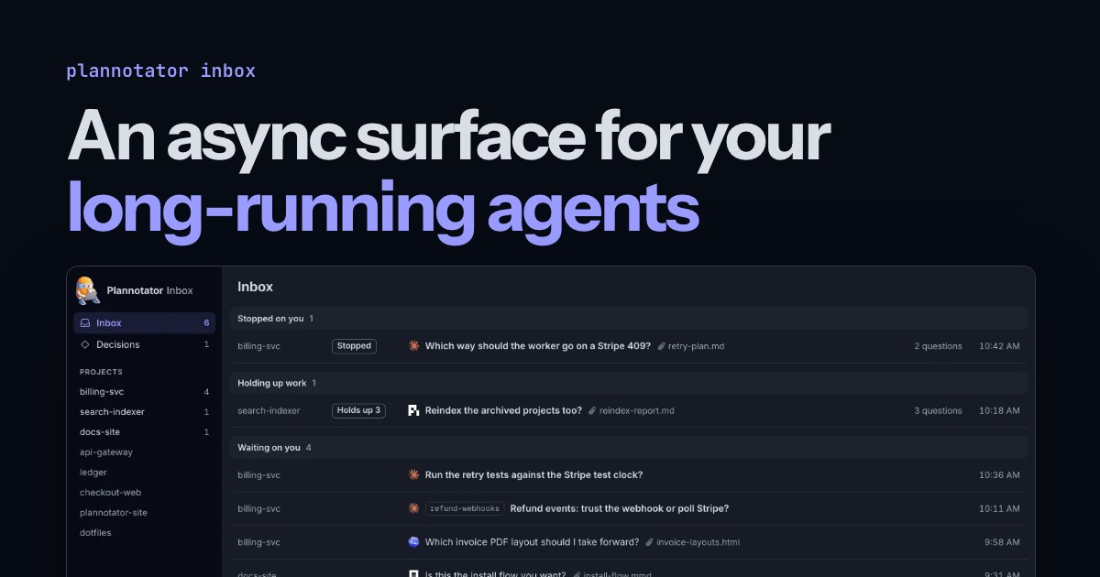1100x577 pixels.
Task: Click the agent icon beside Stripe 409 question
Action: 413,346
